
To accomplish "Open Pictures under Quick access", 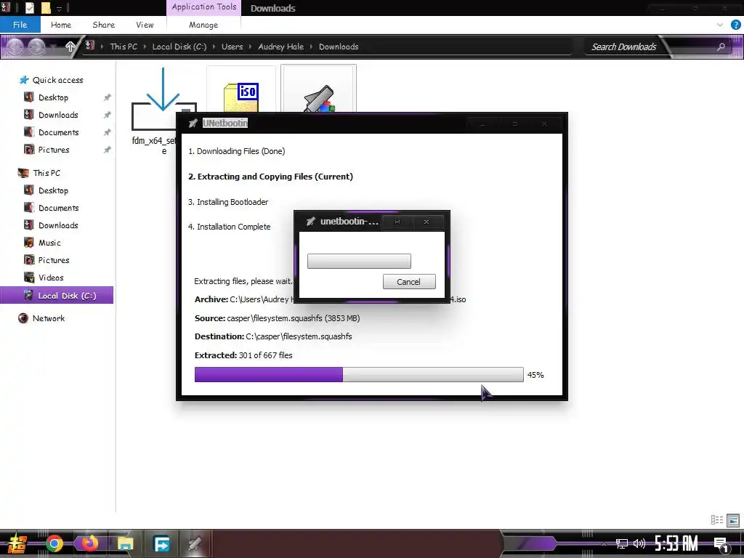I will click(x=54, y=150).
